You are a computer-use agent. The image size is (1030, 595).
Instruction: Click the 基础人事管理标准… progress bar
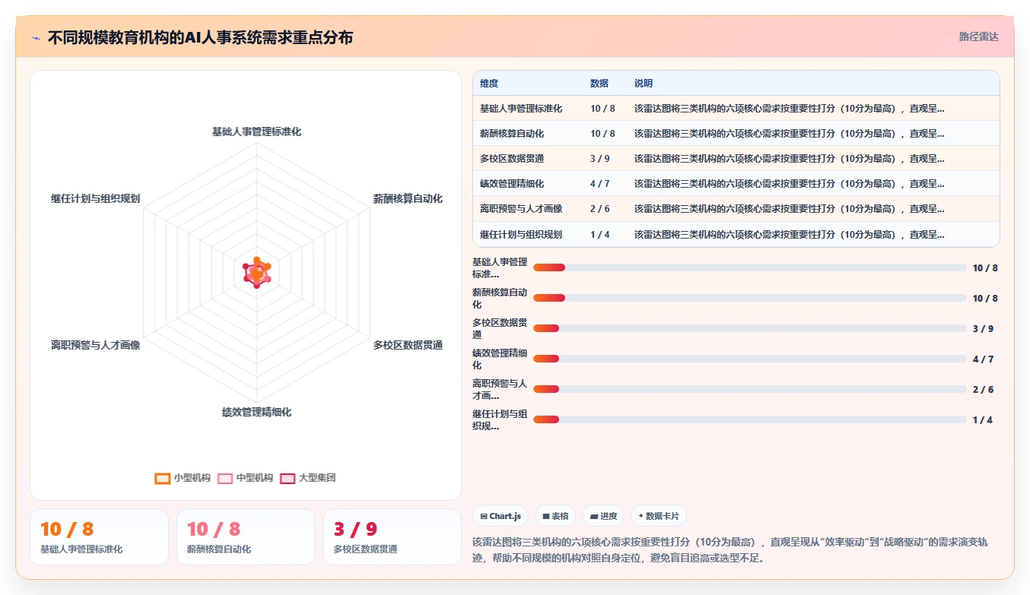[x=749, y=267]
